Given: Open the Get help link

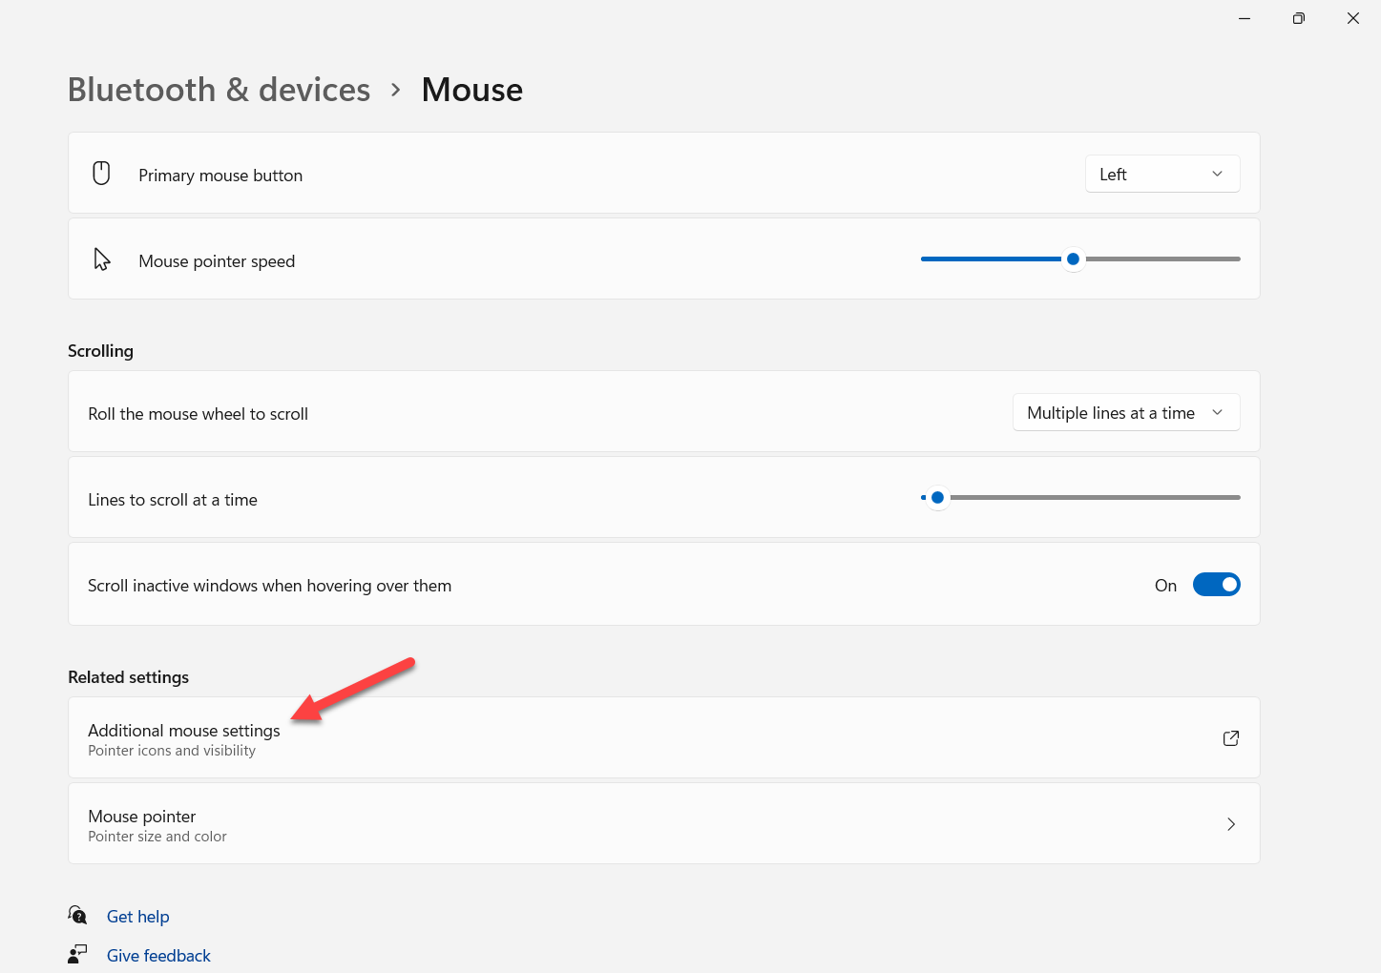Looking at the screenshot, I should (x=138, y=917).
